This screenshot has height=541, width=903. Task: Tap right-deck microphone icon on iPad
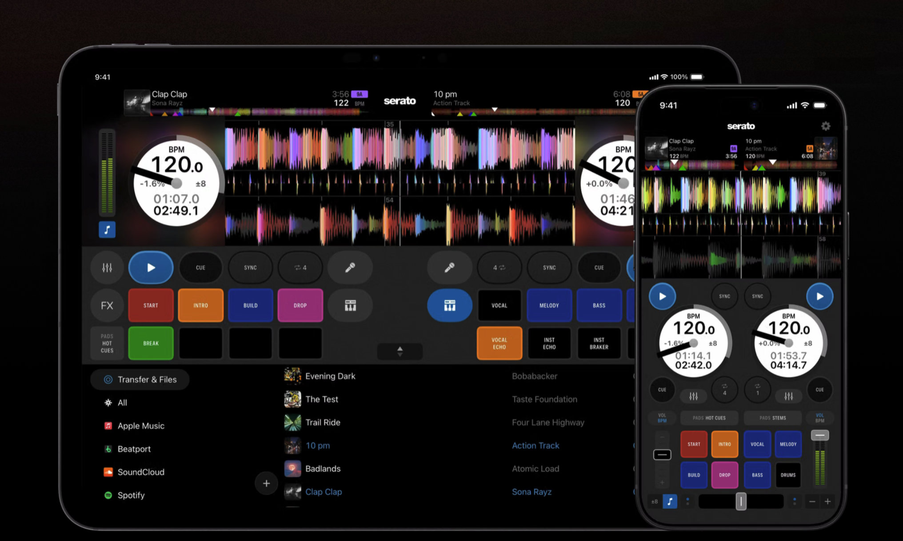(450, 268)
